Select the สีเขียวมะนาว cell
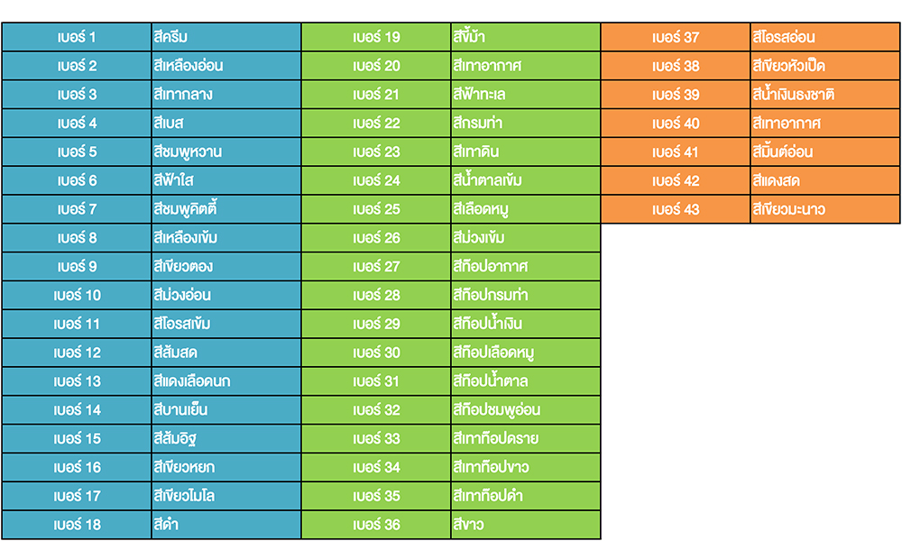The height and width of the screenshot is (541, 902). (825, 210)
